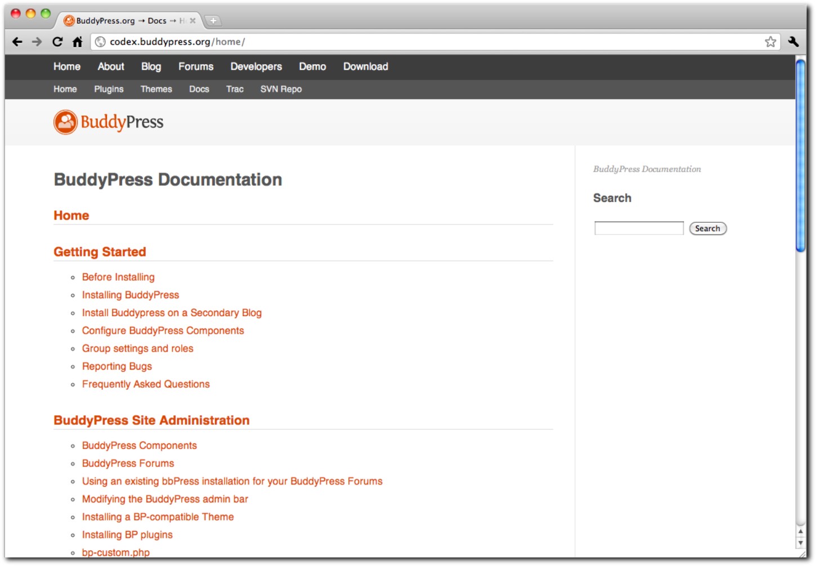816x566 pixels.
Task: Click the globe icon in address bar
Action: click(x=100, y=42)
